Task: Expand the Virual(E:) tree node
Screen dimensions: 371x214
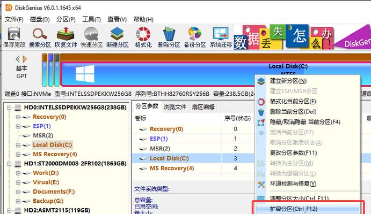Action: (x=18, y=182)
